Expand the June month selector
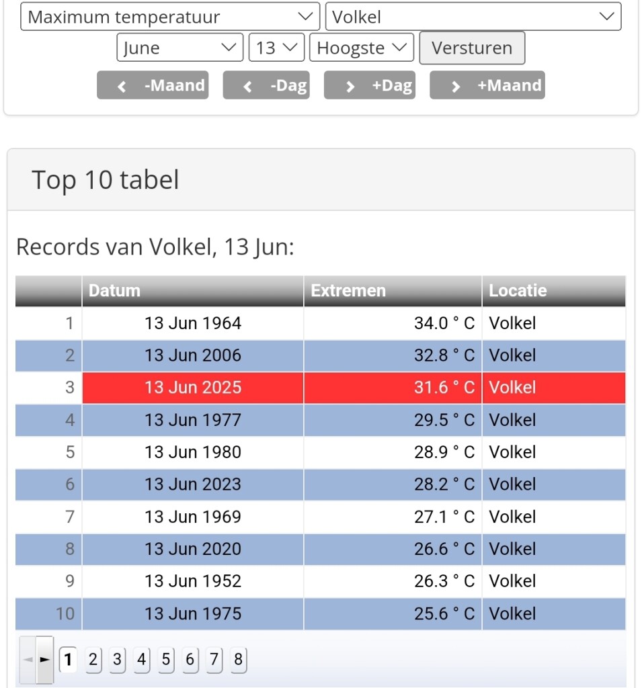The image size is (642, 688). click(179, 48)
